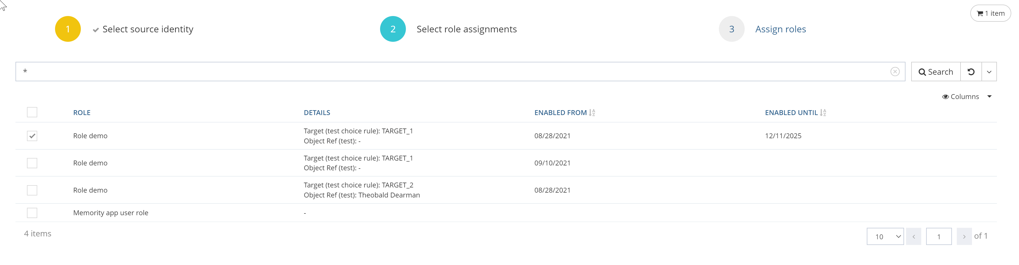Uncheck the first Role demo row
Image resolution: width=1019 pixels, height=265 pixels.
pos(32,136)
